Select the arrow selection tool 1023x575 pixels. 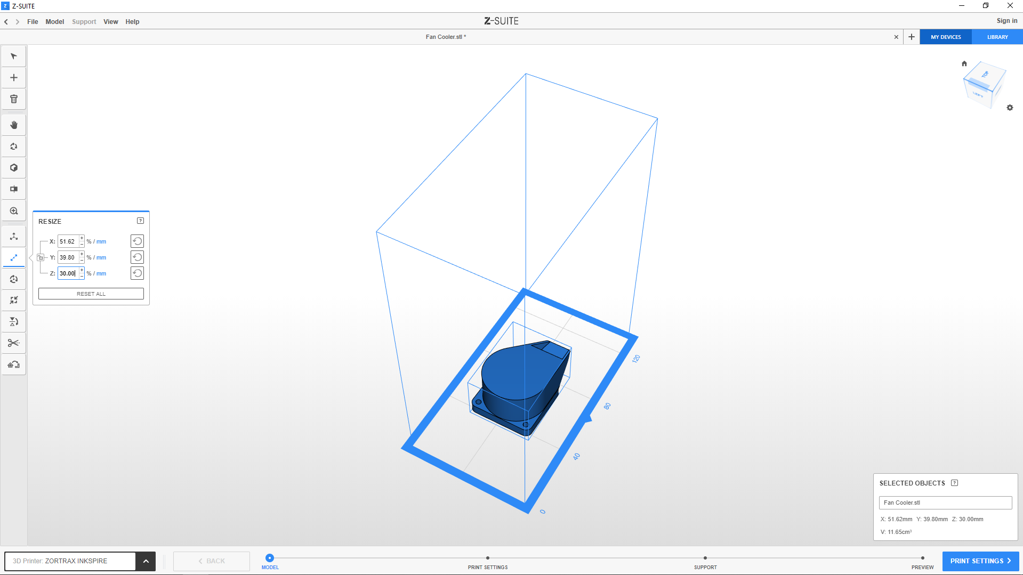[x=14, y=56]
